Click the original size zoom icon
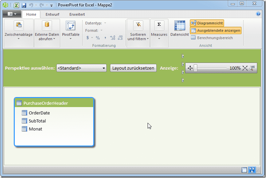 click(252, 68)
